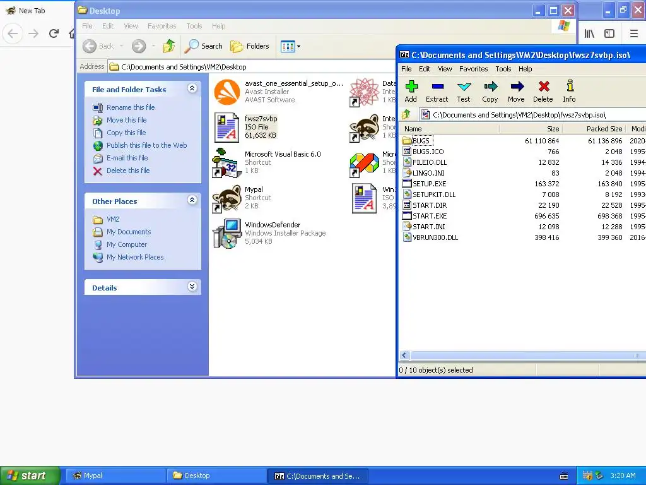Open the File menu in 7-Zip
This screenshot has height=485, width=646.
[x=406, y=69]
